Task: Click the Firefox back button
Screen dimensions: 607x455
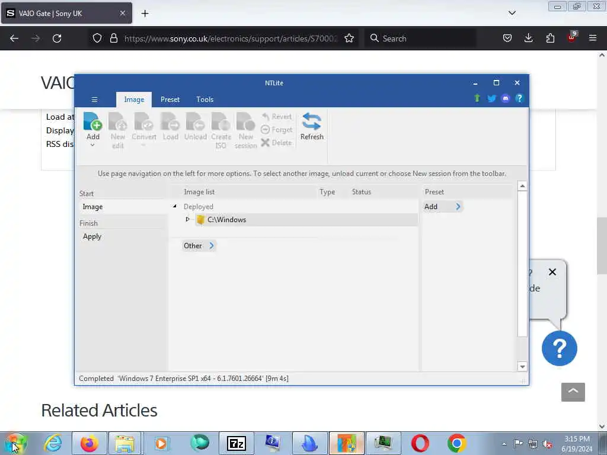Action: [x=14, y=39]
